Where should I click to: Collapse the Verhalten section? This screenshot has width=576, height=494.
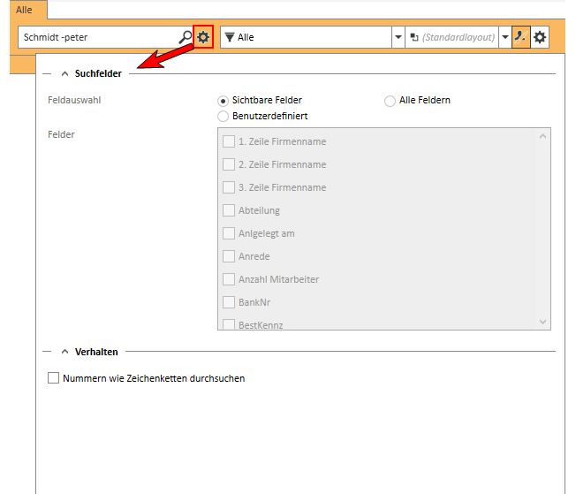64,352
